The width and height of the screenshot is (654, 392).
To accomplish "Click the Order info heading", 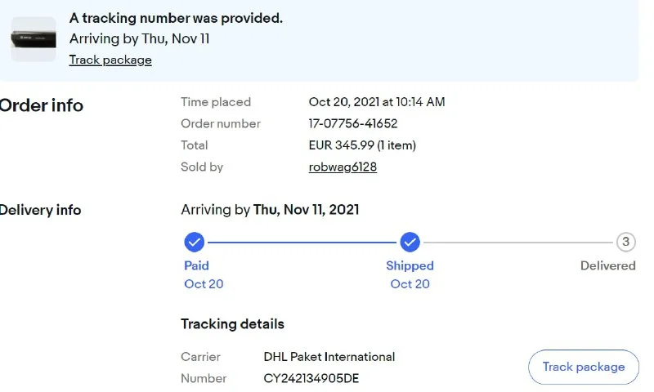I will click(x=41, y=105).
